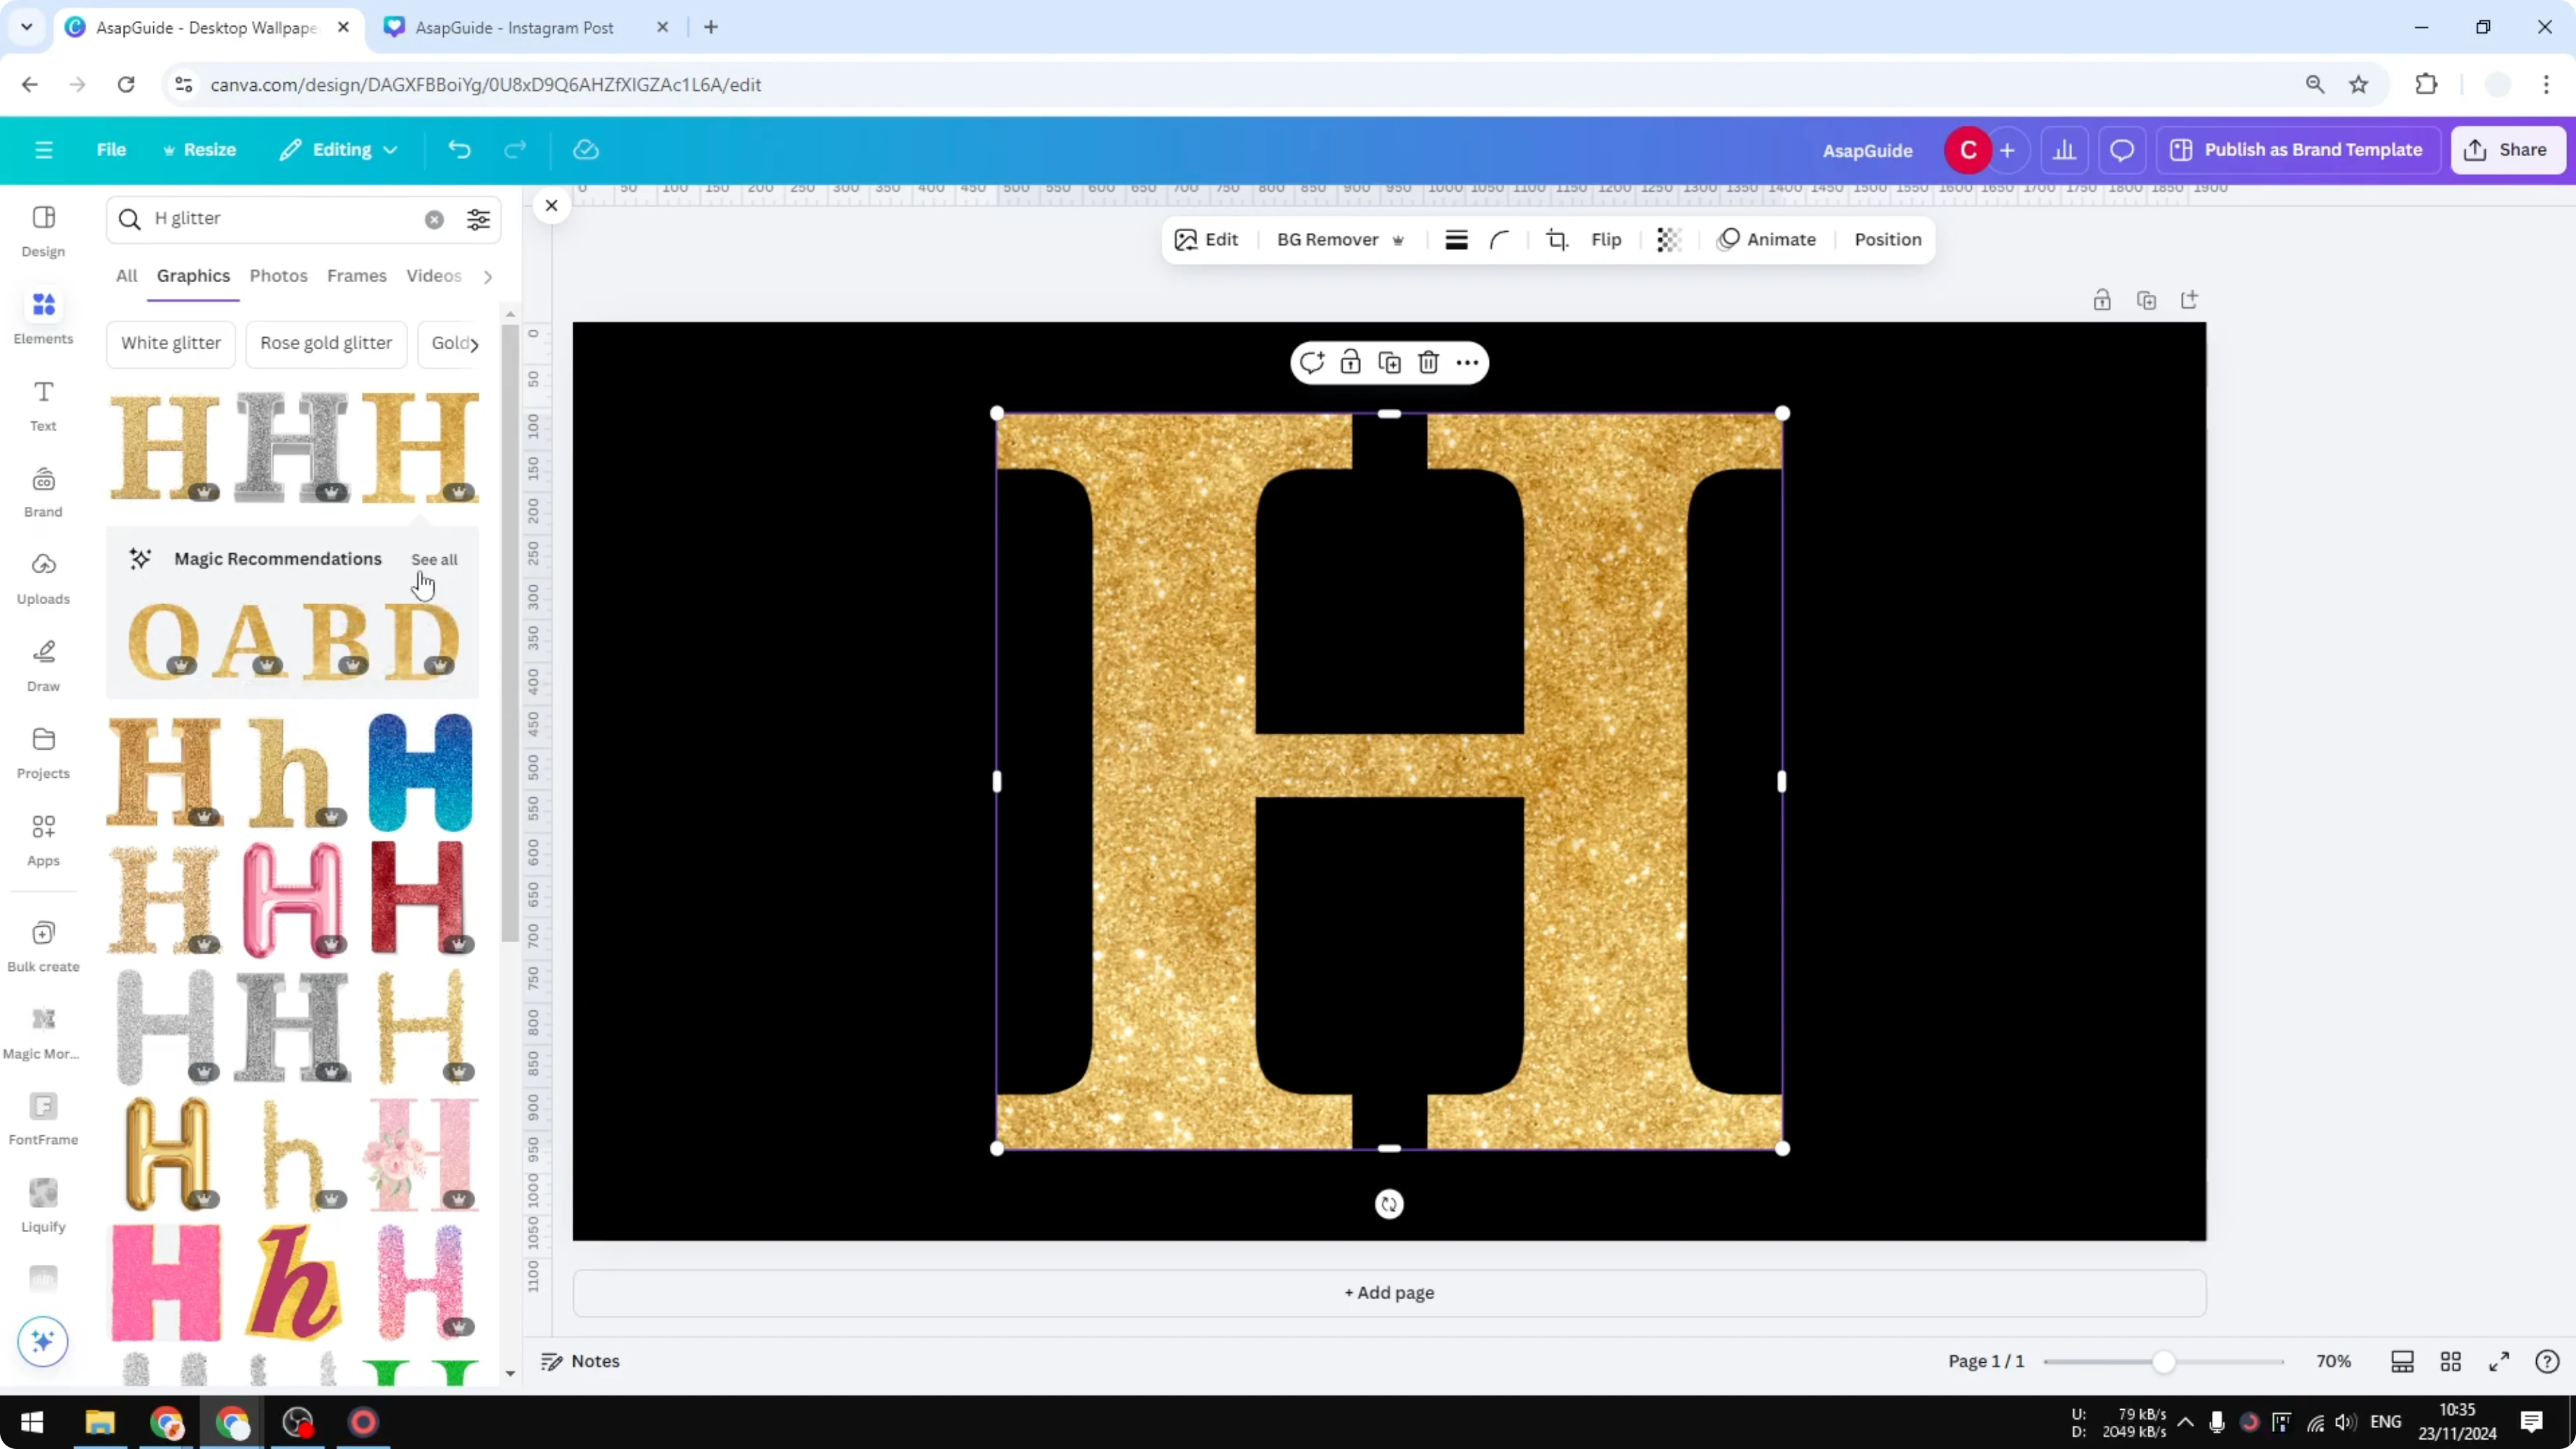Open the transparency control in the toolbar
Viewport: 2576px width, 1449px height.
(1668, 239)
